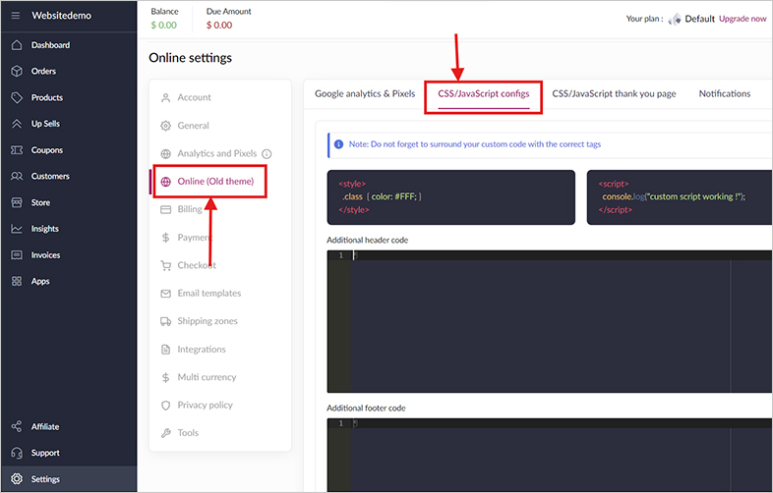Click the Settings gear icon in sidebar
Screen dimensions: 773x493
tap(17, 478)
